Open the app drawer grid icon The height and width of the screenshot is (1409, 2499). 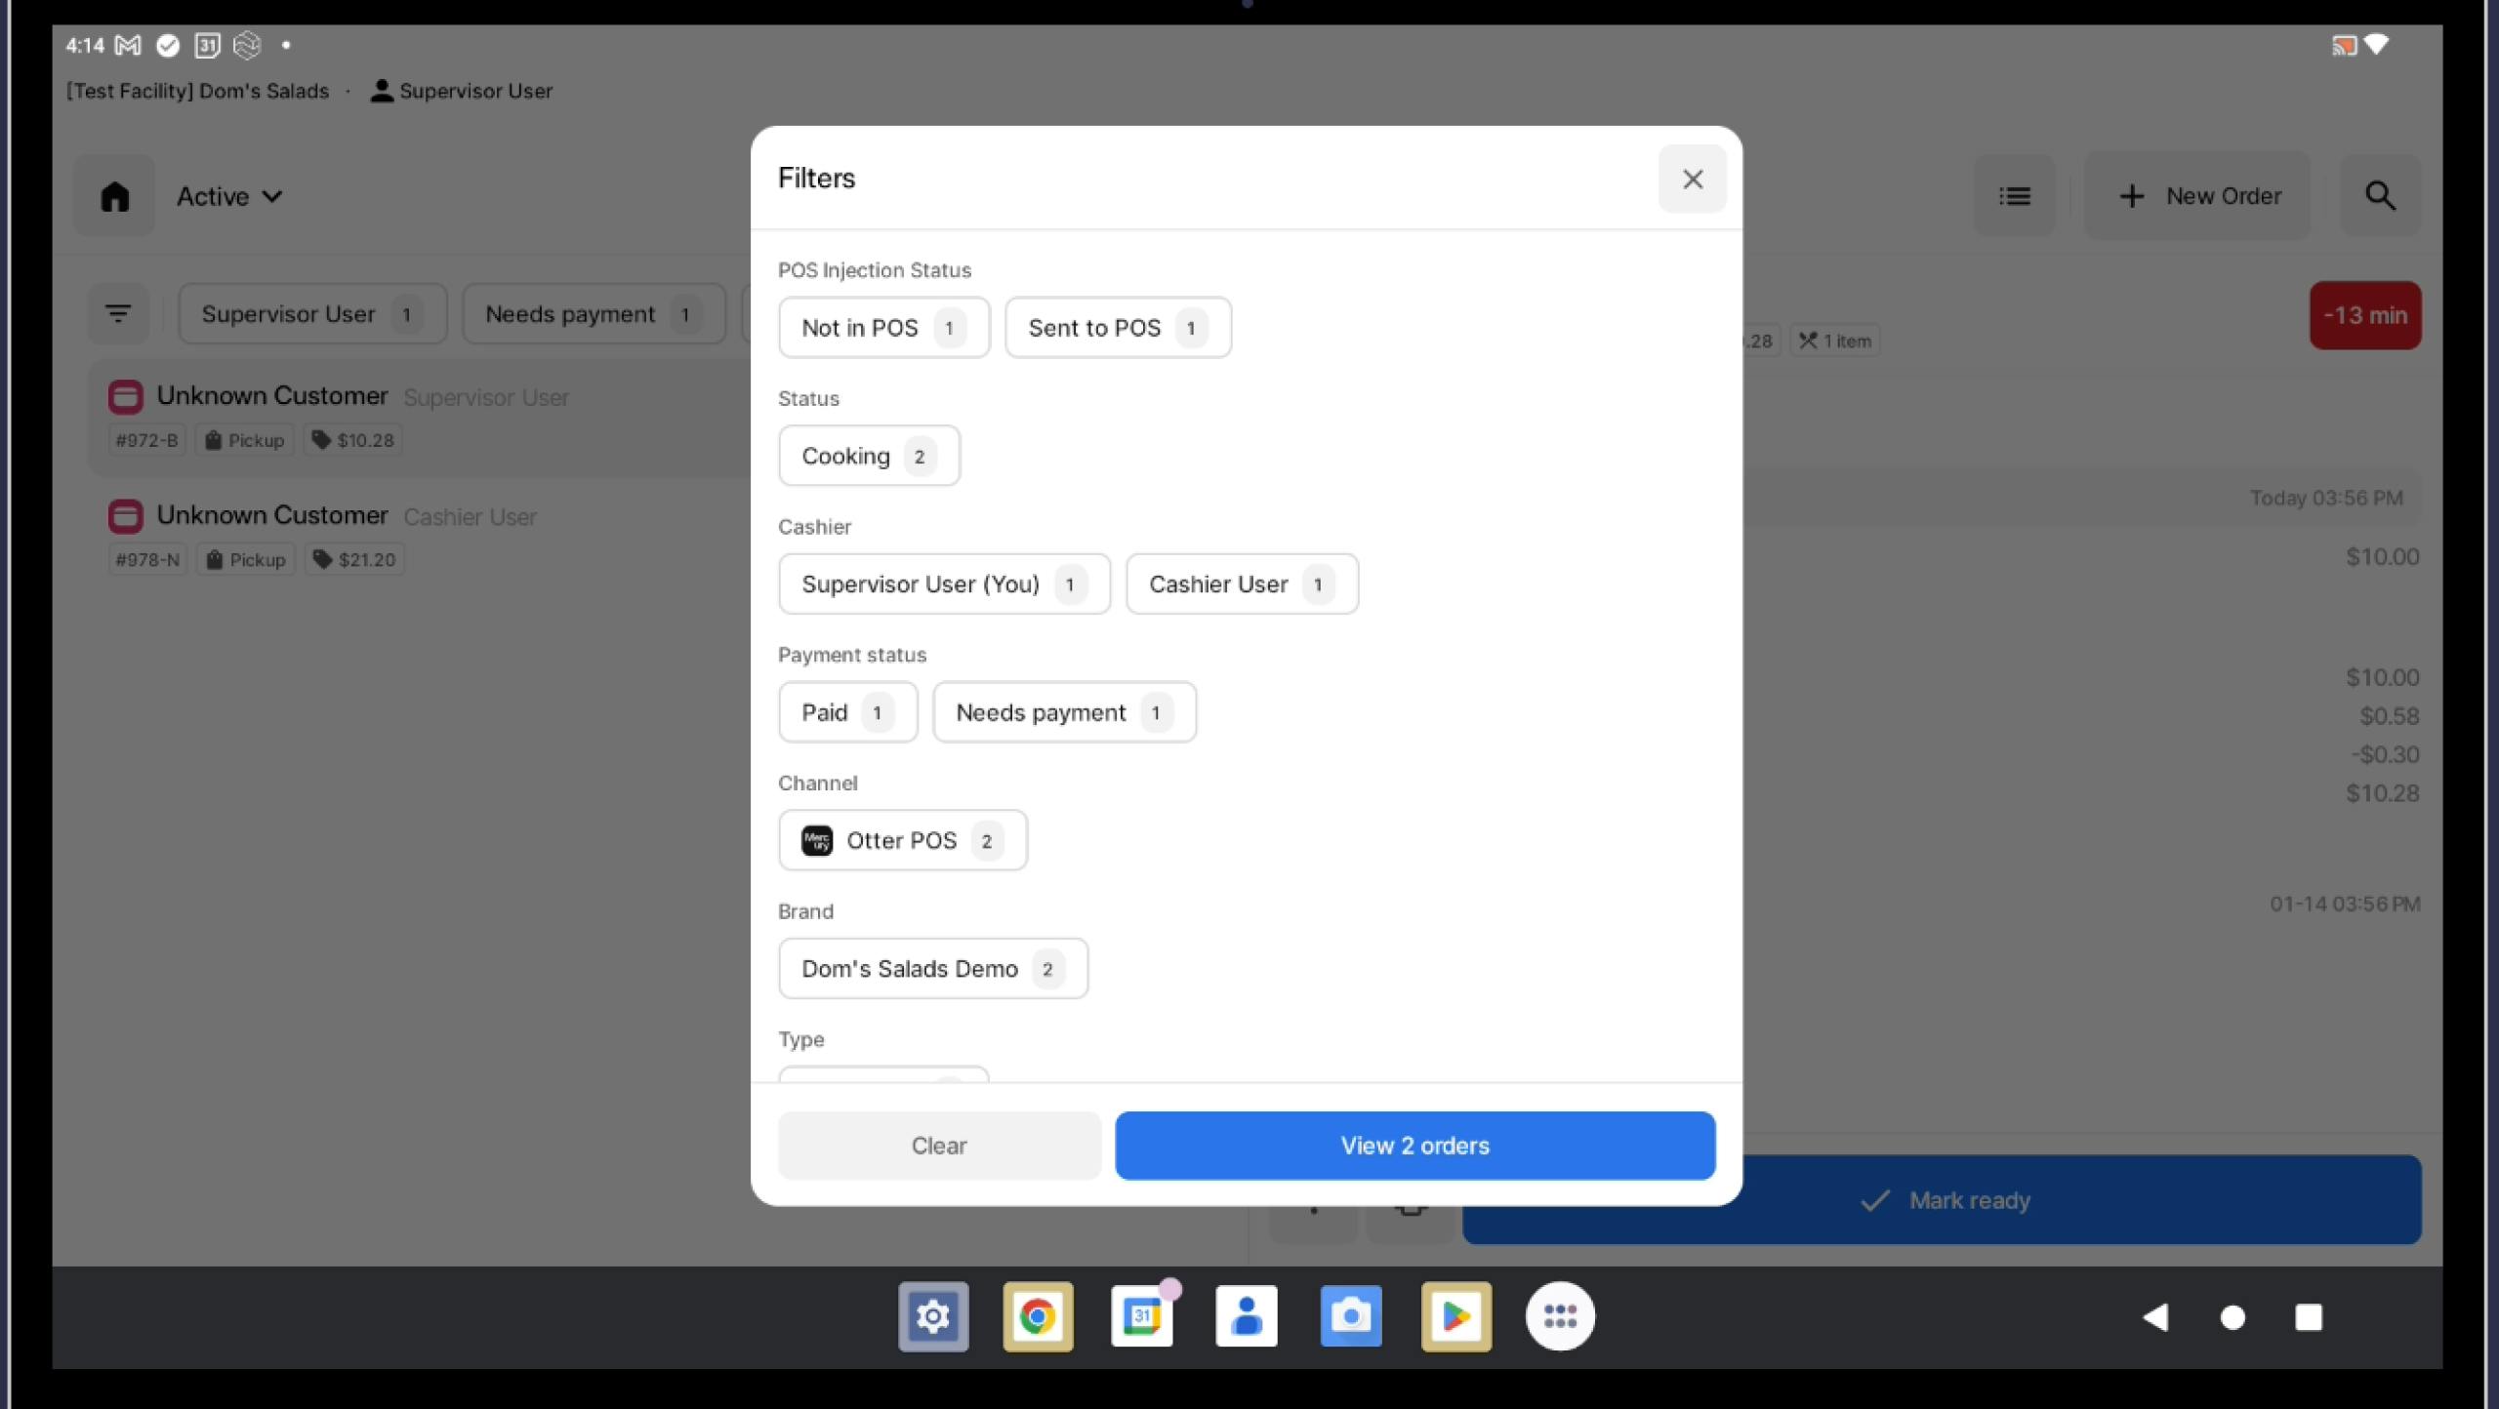click(x=1559, y=1316)
